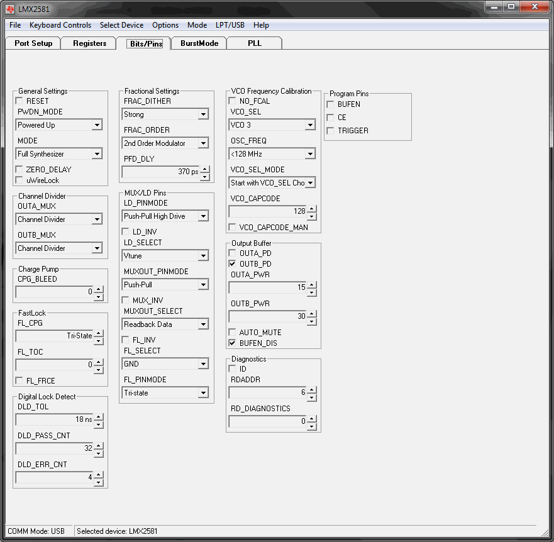Increase DLD_PASS_CNT with up arrow
This screenshot has height=542, width=554.
pyautogui.click(x=99, y=445)
